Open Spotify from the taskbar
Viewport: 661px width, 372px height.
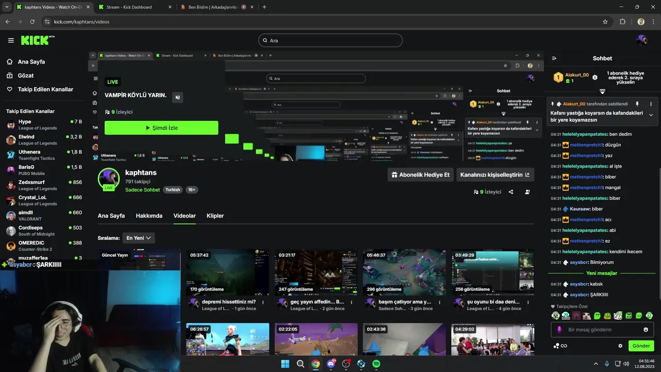click(376, 364)
